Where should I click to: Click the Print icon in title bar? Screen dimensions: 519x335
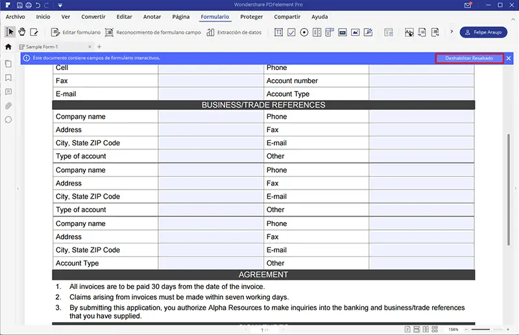(29, 5)
